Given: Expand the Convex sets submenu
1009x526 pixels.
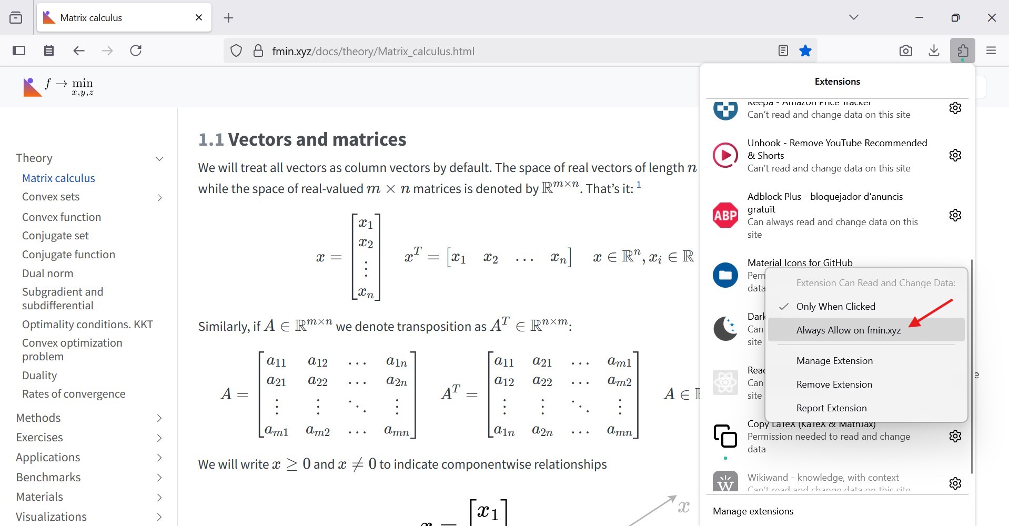Looking at the screenshot, I should pos(159,198).
